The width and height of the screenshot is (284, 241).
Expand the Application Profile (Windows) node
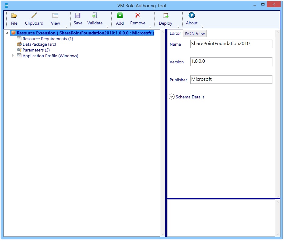click(x=13, y=56)
